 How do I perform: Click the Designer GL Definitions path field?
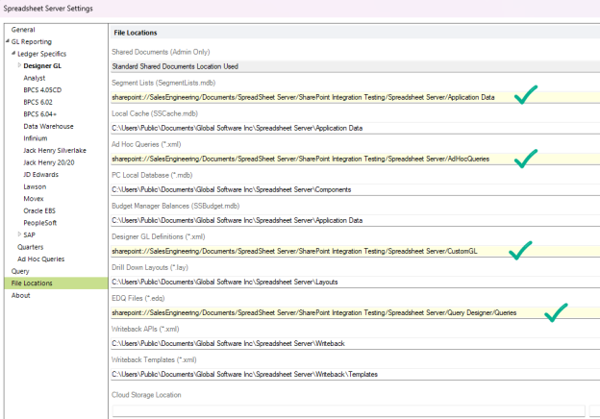(317, 251)
